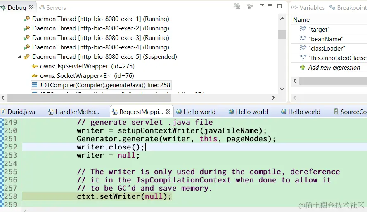367x212 pixels.
Task: Click line number 250 in the gutter
Action: pos(11,130)
